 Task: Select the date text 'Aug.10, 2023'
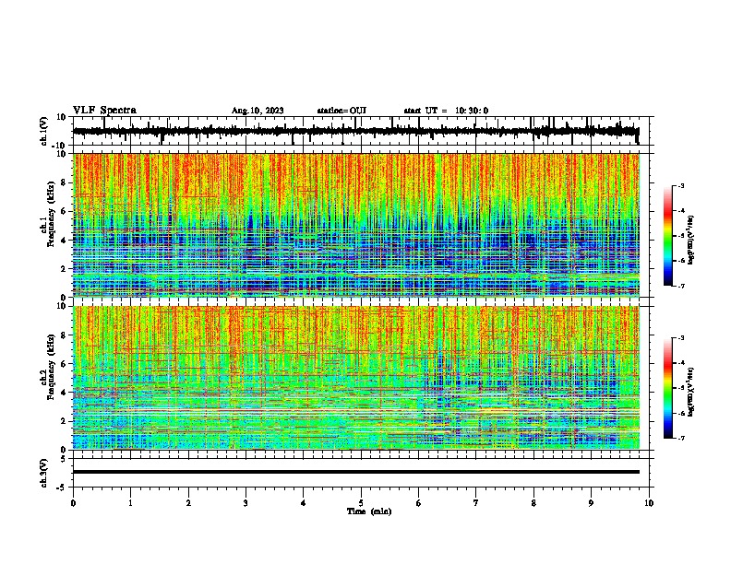(258, 111)
